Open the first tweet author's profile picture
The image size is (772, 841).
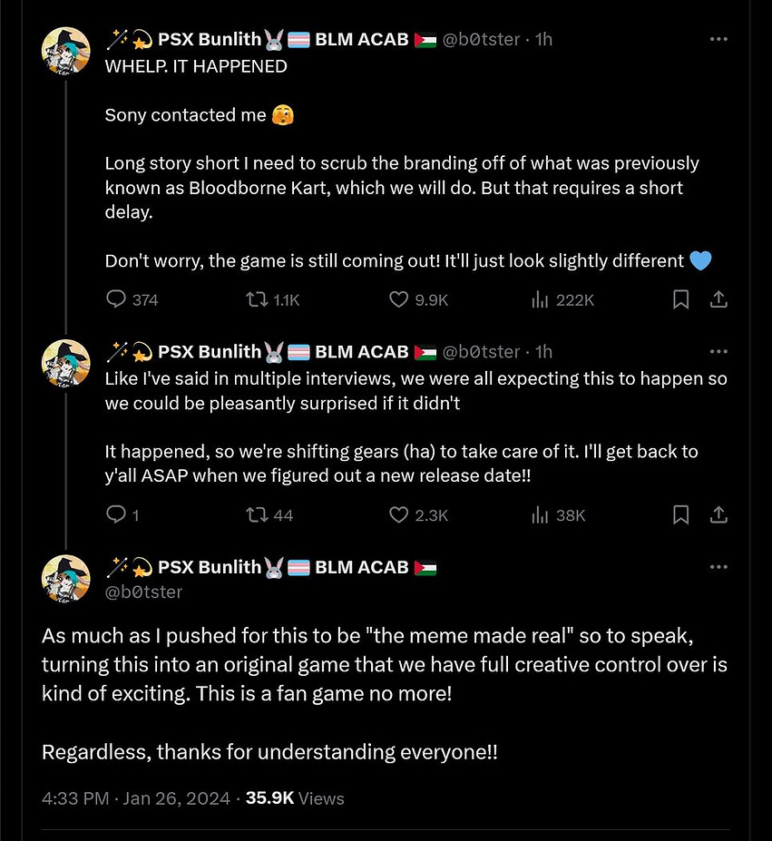[x=66, y=53]
